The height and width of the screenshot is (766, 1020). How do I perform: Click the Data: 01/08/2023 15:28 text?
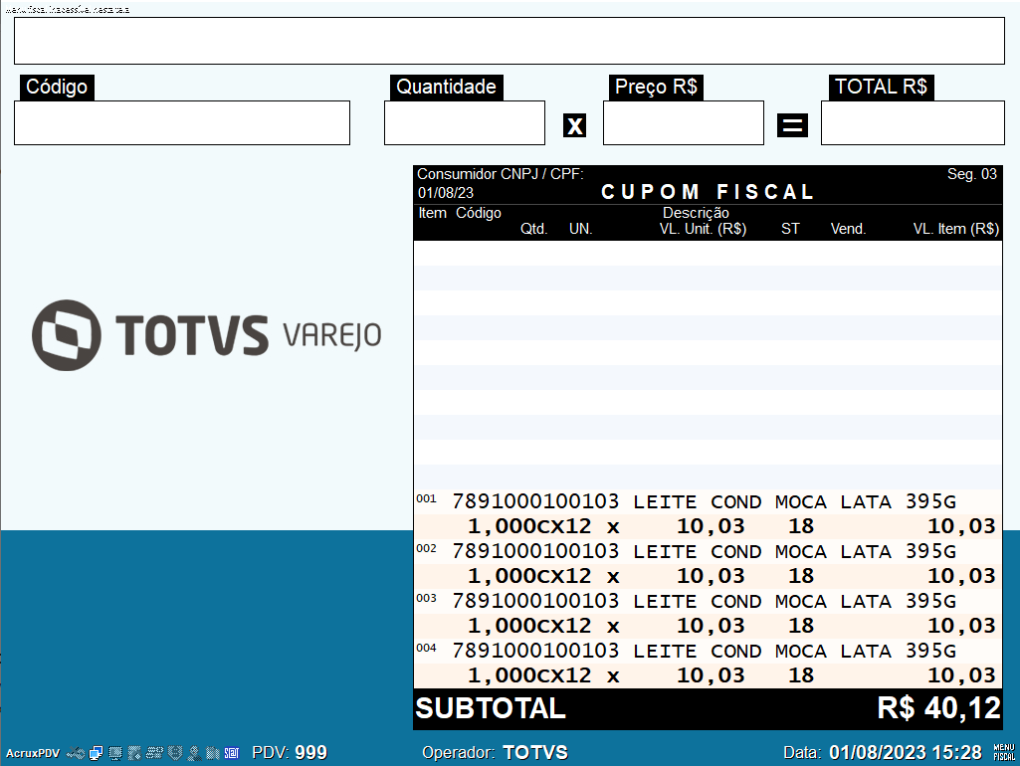coord(883,752)
